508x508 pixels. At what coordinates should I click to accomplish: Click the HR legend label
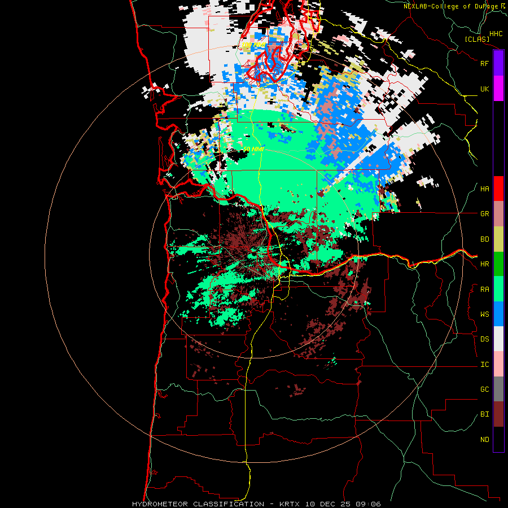tap(484, 264)
